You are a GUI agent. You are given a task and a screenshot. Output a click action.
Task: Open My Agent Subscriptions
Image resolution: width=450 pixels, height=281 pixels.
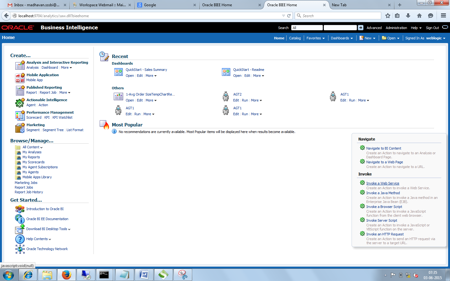[x=40, y=167]
